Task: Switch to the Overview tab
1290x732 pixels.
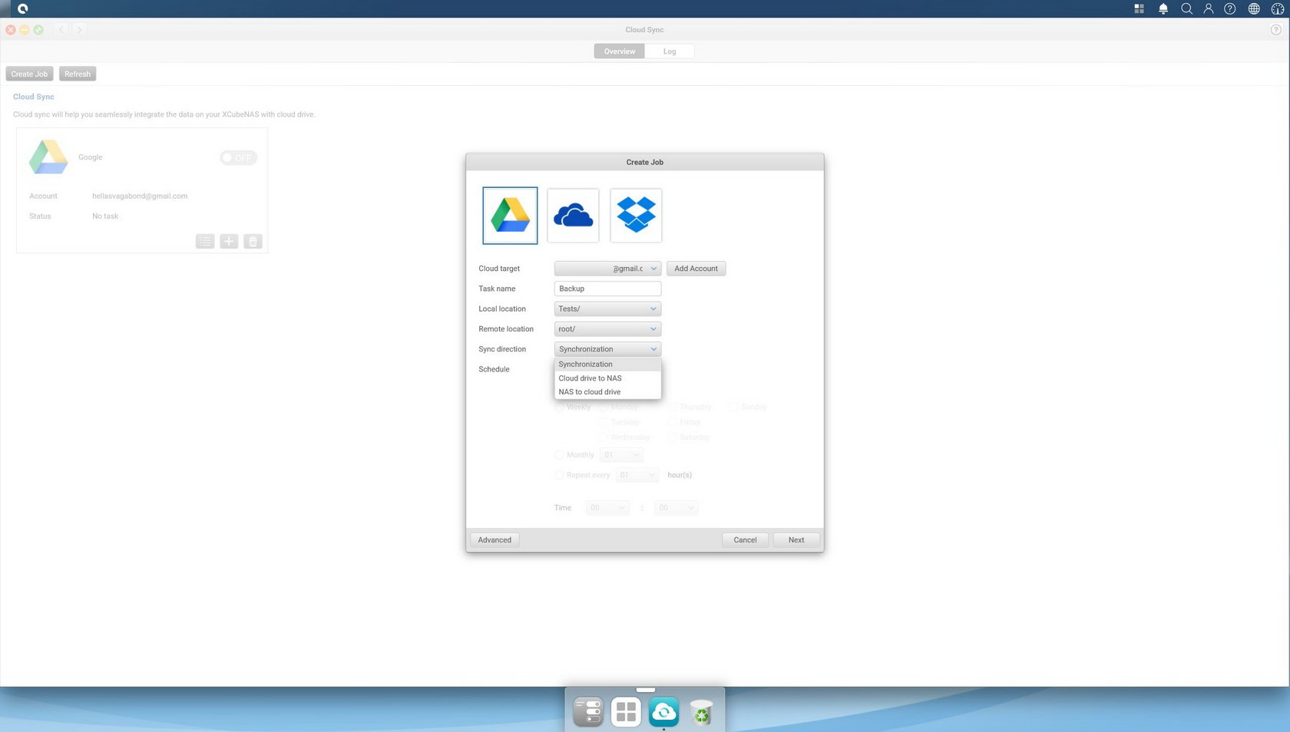Action: (x=619, y=51)
